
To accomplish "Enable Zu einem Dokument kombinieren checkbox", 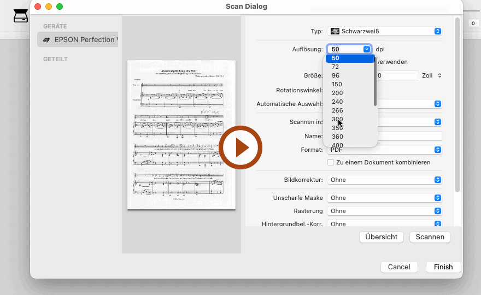I will [x=331, y=162].
